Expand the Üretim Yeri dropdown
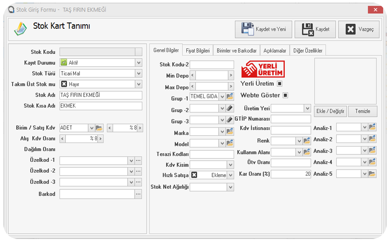Viewport: 390px width, 242px height. tap(307, 108)
